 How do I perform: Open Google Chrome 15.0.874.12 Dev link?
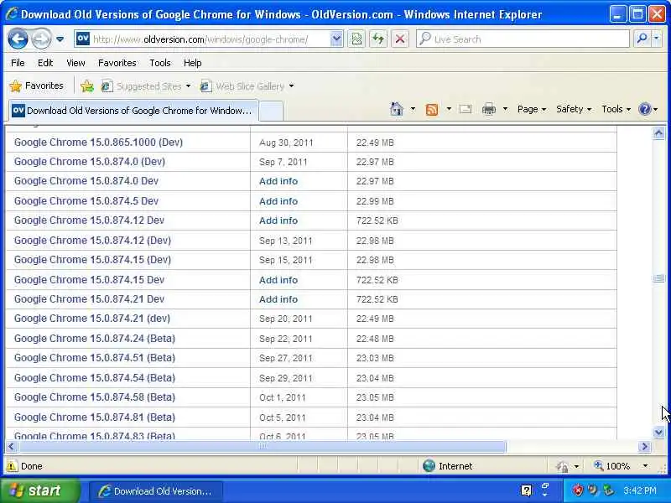point(89,220)
